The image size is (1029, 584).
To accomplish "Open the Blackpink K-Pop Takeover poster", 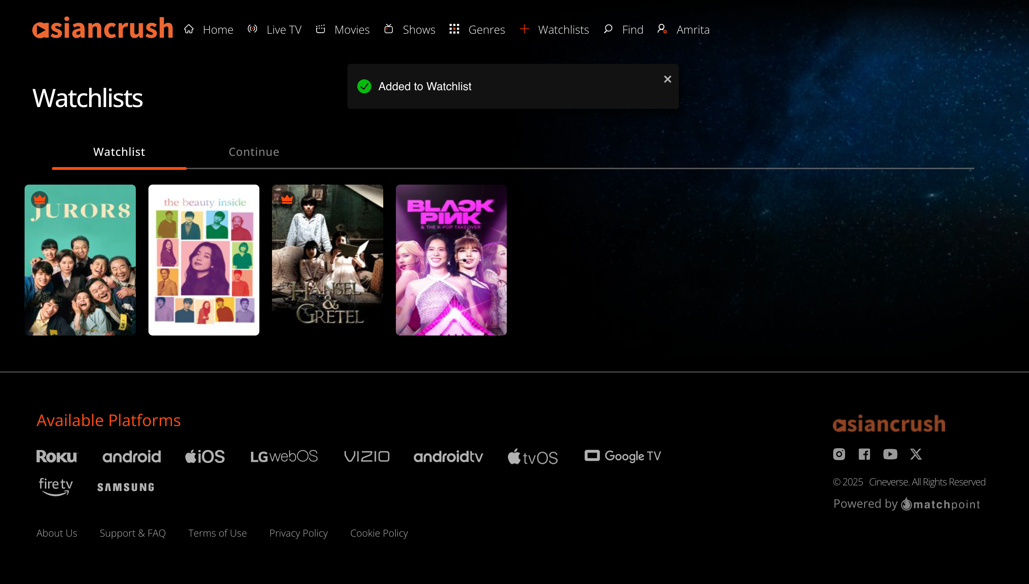I will [451, 260].
